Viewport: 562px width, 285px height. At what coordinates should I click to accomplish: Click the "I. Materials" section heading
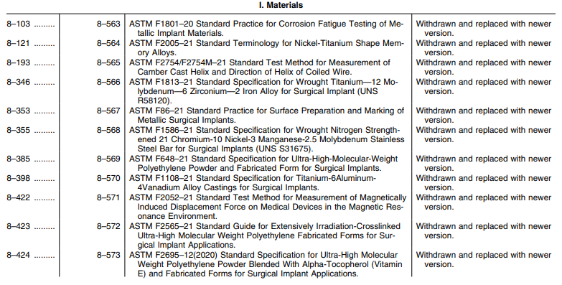click(x=281, y=5)
